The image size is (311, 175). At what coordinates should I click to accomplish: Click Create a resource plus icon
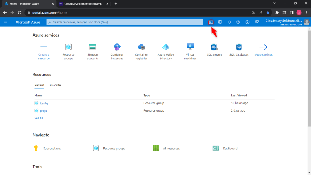(44, 47)
